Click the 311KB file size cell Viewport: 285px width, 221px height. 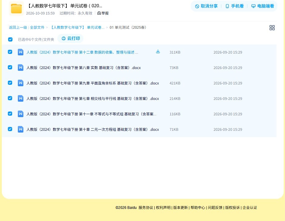175,52
